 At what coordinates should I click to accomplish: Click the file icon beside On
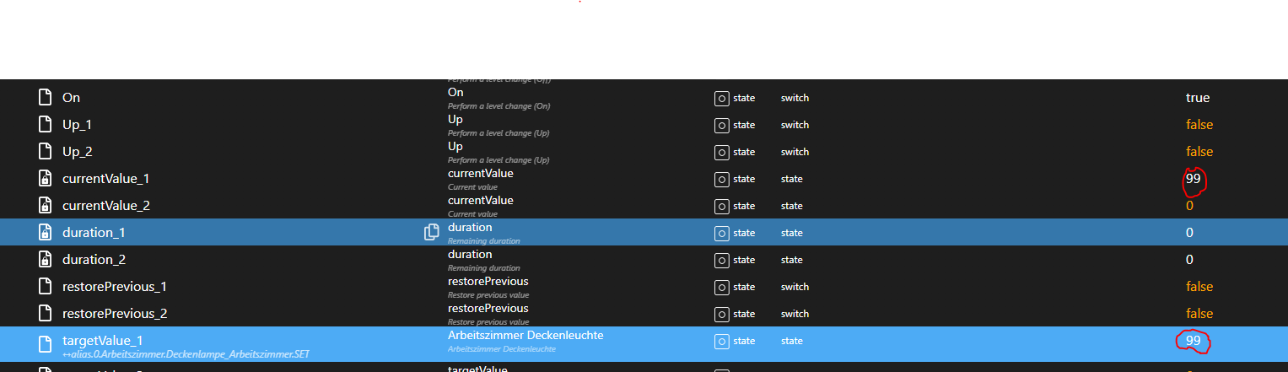point(46,98)
